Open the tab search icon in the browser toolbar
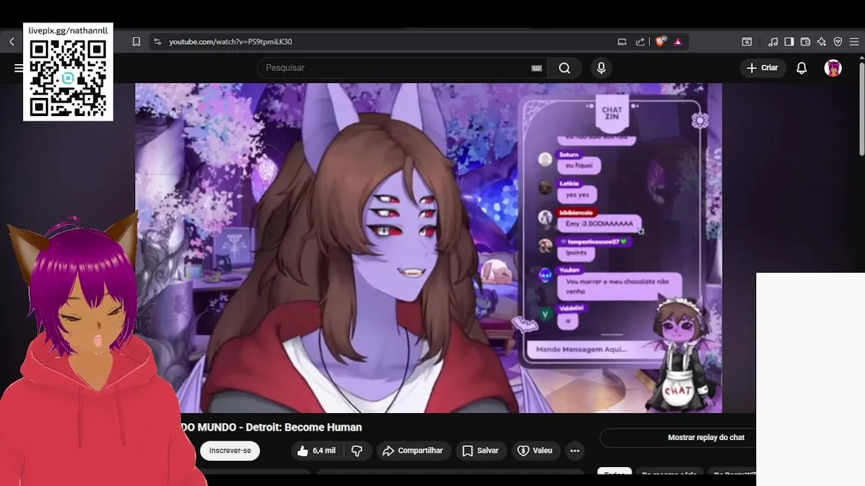Screen dimensions: 865x486 [x=747, y=42]
